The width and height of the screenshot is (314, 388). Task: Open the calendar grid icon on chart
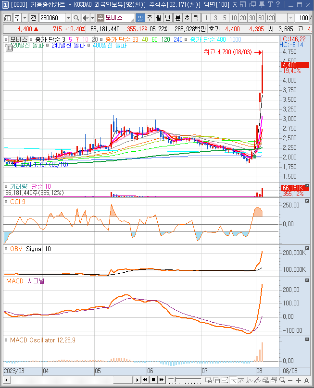click(x=9, y=48)
